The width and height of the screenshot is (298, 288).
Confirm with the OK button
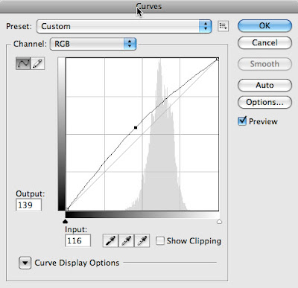point(264,26)
